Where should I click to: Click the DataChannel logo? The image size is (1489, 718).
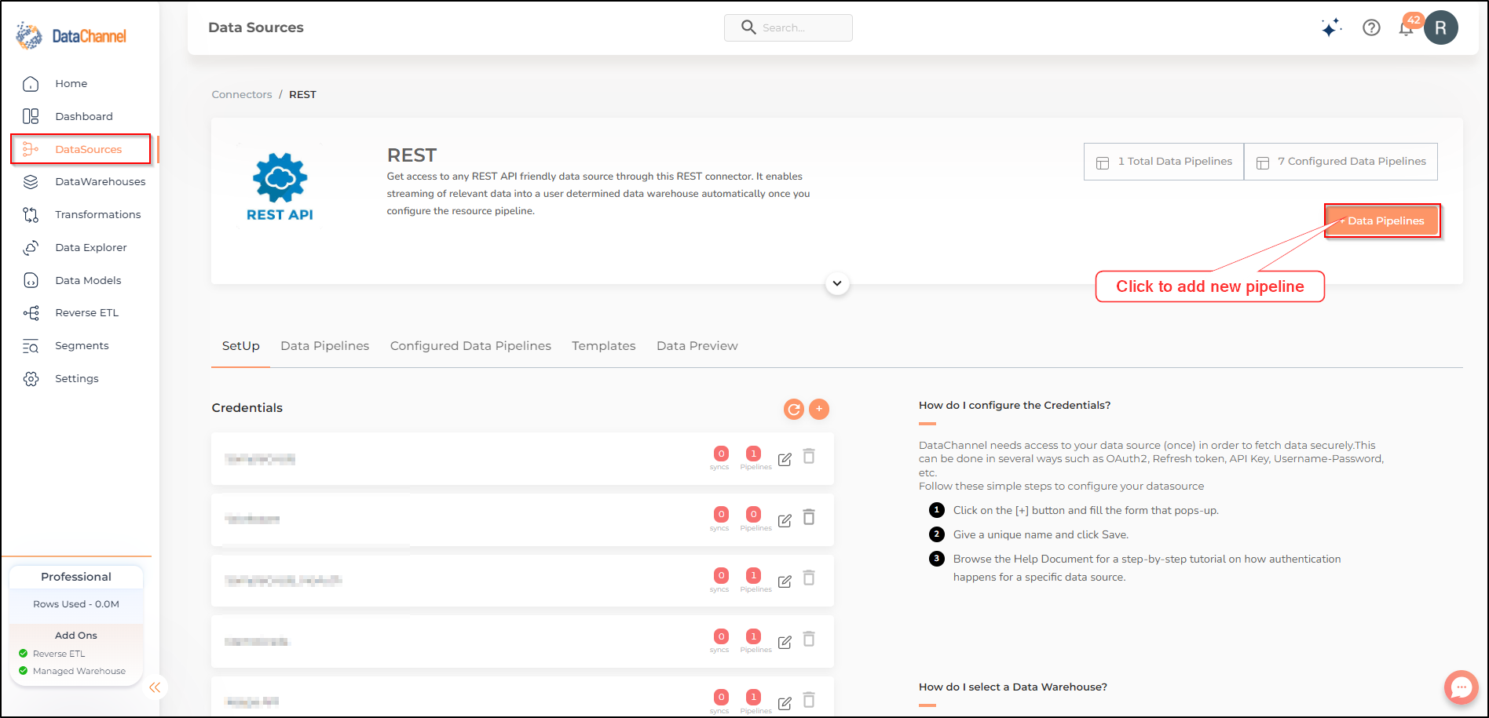[x=71, y=36]
